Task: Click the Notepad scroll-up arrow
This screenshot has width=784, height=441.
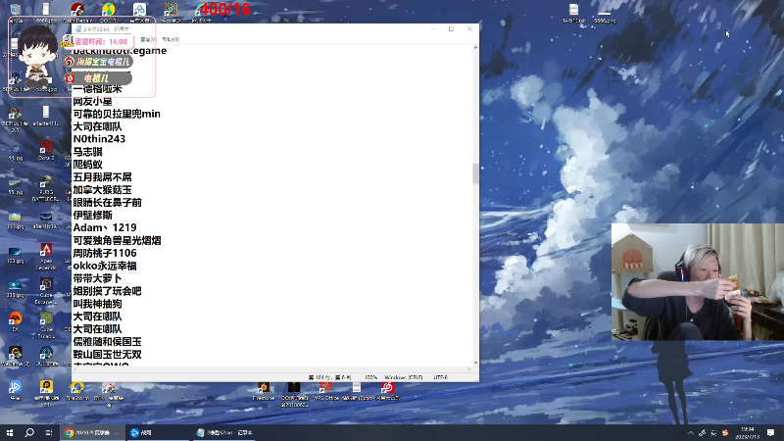Action: (x=475, y=47)
